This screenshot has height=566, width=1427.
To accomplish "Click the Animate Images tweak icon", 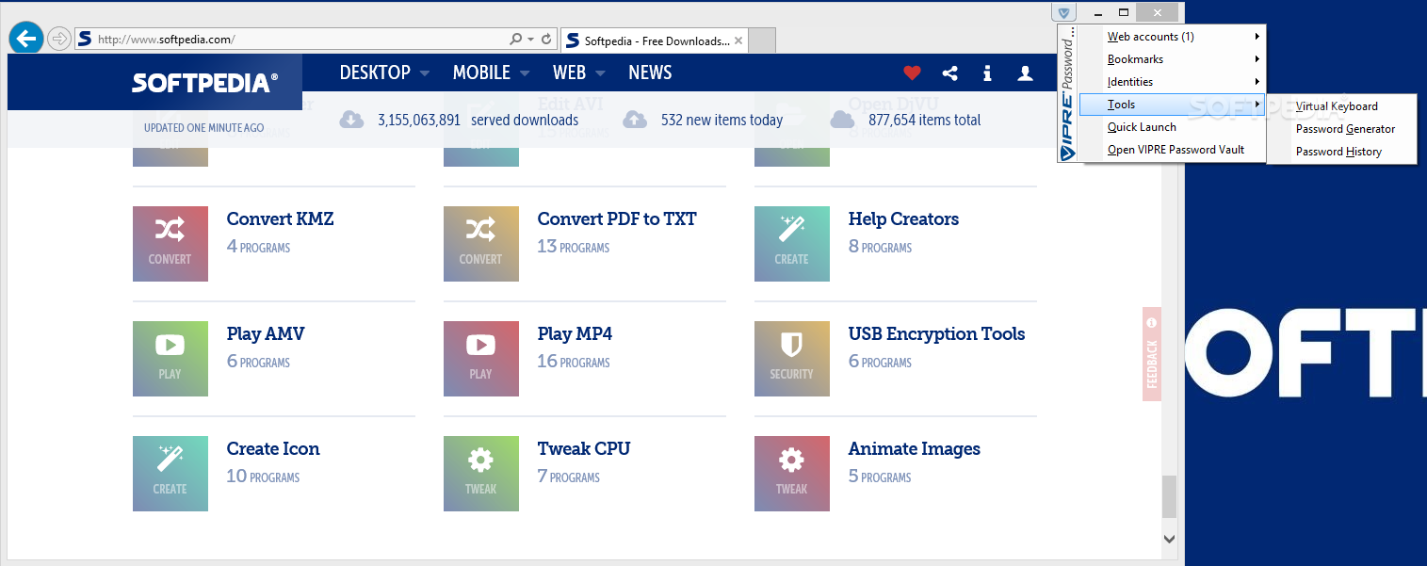I will click(792, 474).
